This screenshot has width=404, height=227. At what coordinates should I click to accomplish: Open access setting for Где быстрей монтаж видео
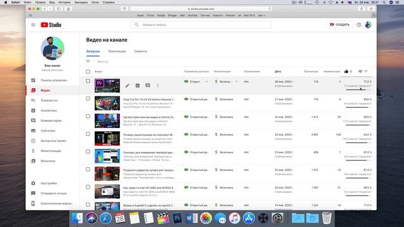(x=196, y=117)
